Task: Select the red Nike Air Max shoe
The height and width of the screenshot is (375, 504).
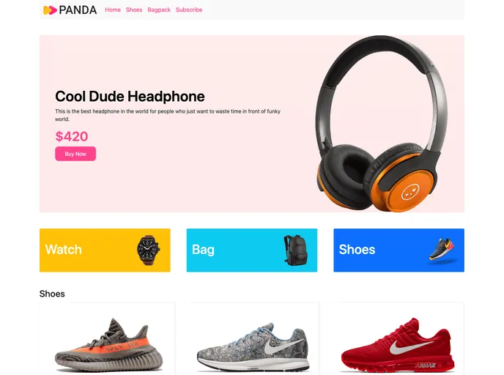Action: [398, 344]
